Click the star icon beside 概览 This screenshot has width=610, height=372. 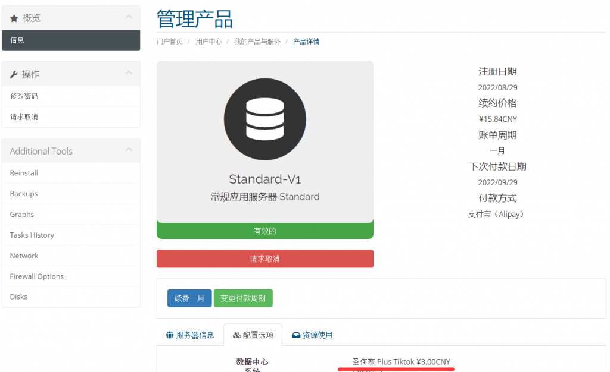pos(14,18)
